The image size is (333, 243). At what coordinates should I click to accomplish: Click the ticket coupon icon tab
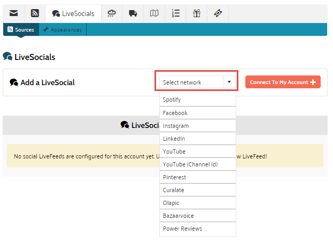(x=218, y=13)
